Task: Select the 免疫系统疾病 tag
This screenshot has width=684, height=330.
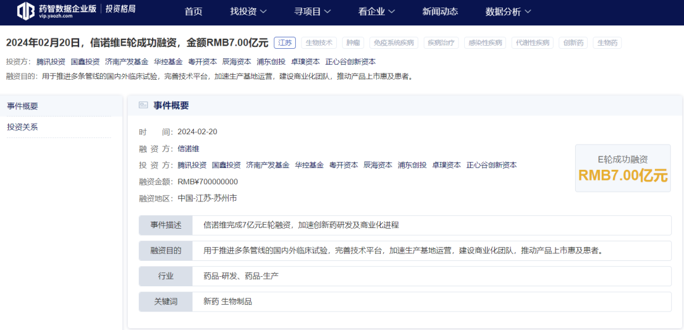Action: (x=394, y=43)
